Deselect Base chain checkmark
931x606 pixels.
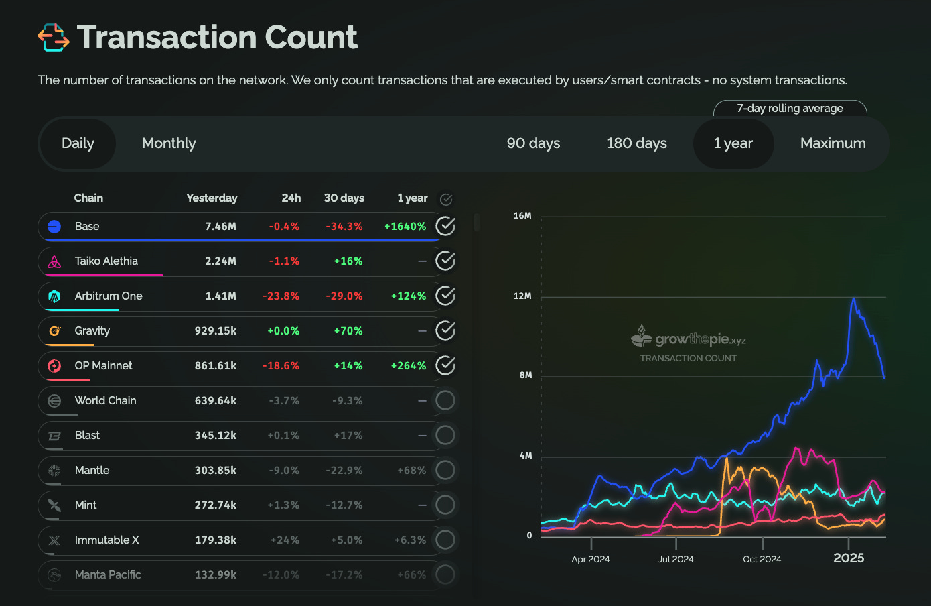(x=445, y=226)
